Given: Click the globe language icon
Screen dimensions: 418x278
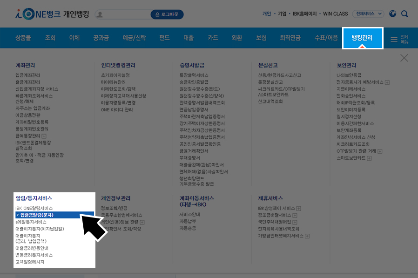Looking at the screenshot, I should coord(392,14).
